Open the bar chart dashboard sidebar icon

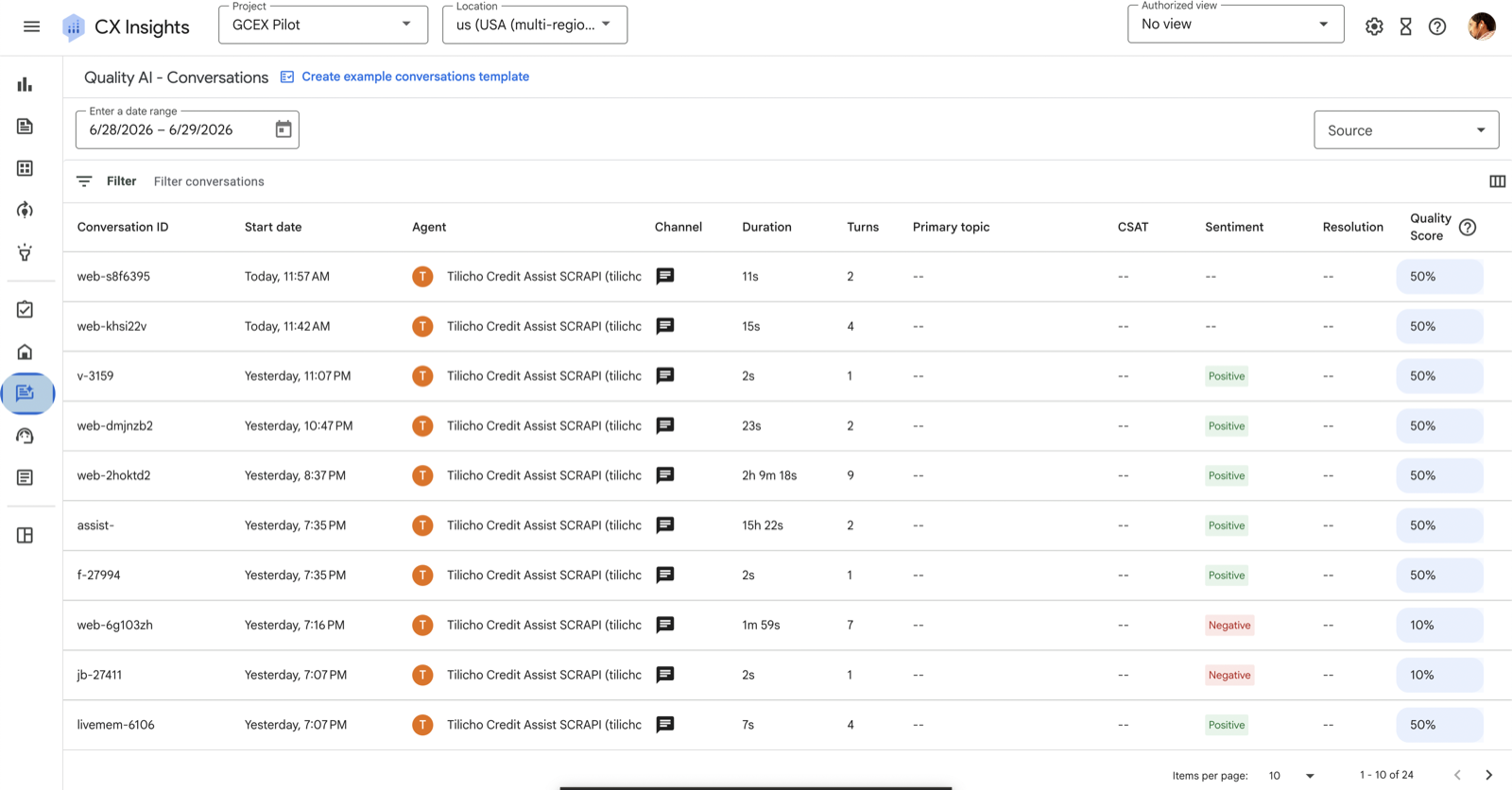tap(25, 84)
